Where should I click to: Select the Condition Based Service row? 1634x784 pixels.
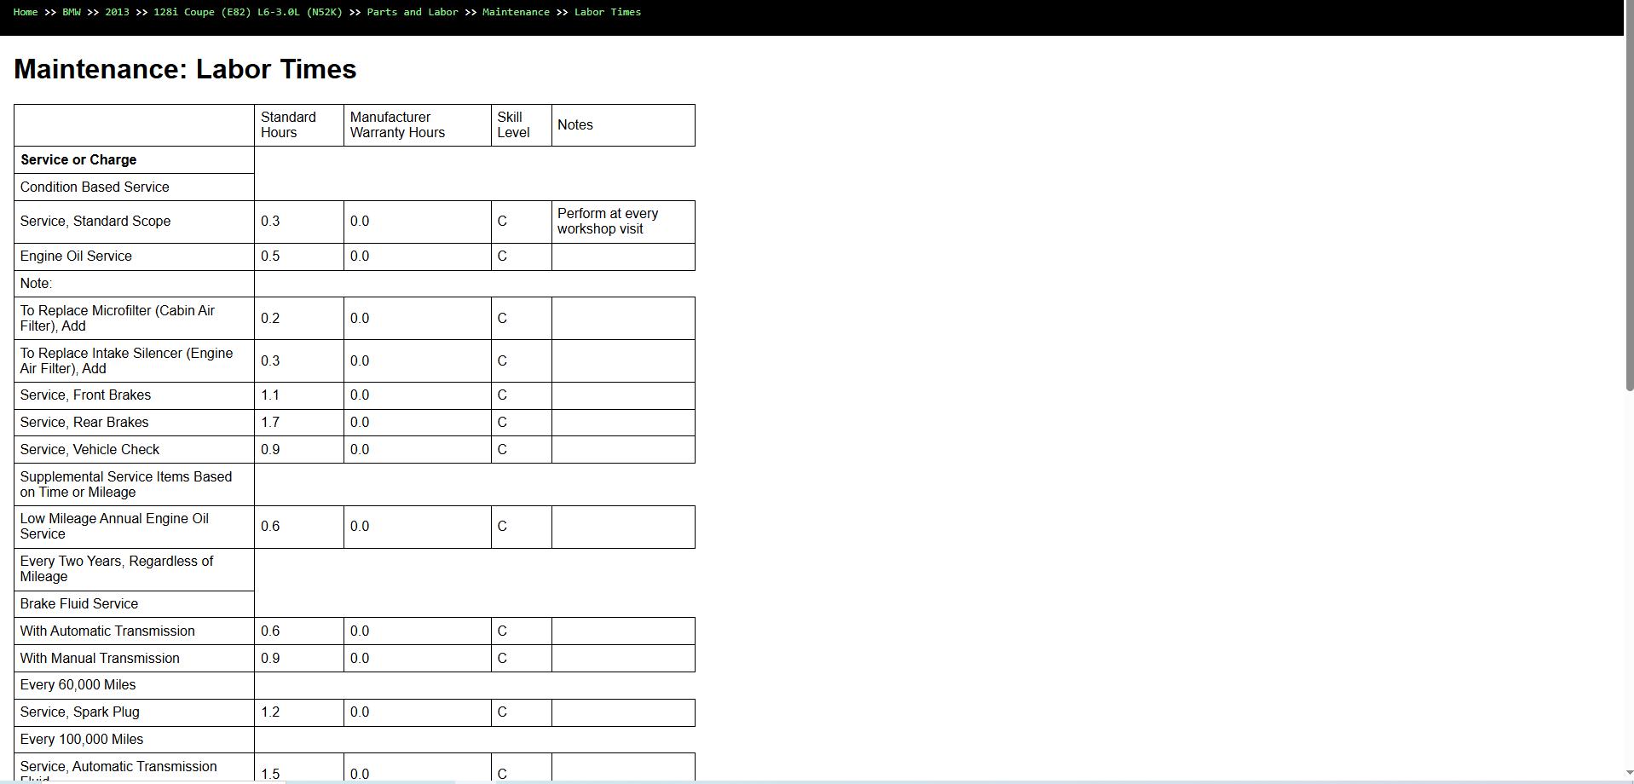coord(134,187)
